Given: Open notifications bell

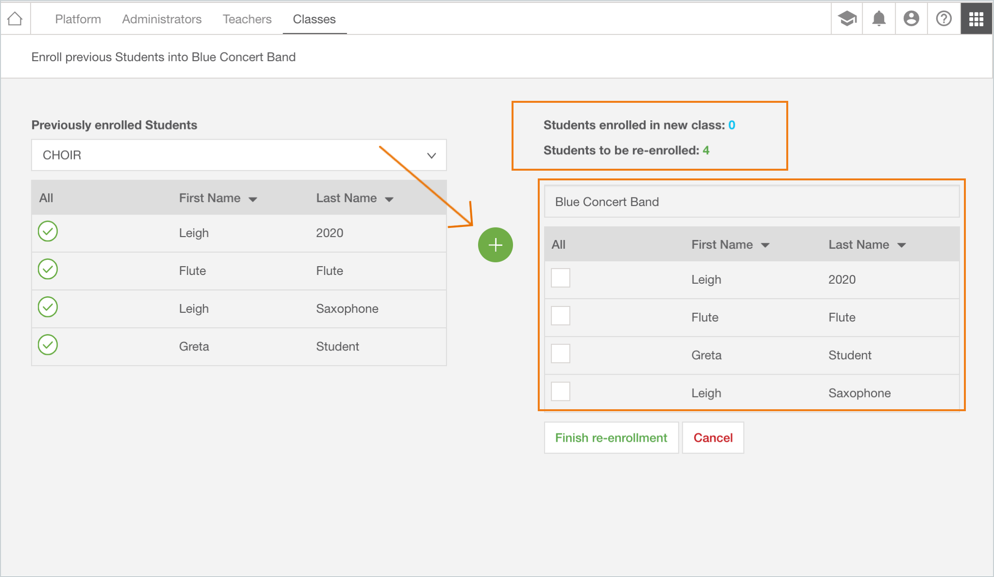Looking at the screenshot, I should point(879,19).
